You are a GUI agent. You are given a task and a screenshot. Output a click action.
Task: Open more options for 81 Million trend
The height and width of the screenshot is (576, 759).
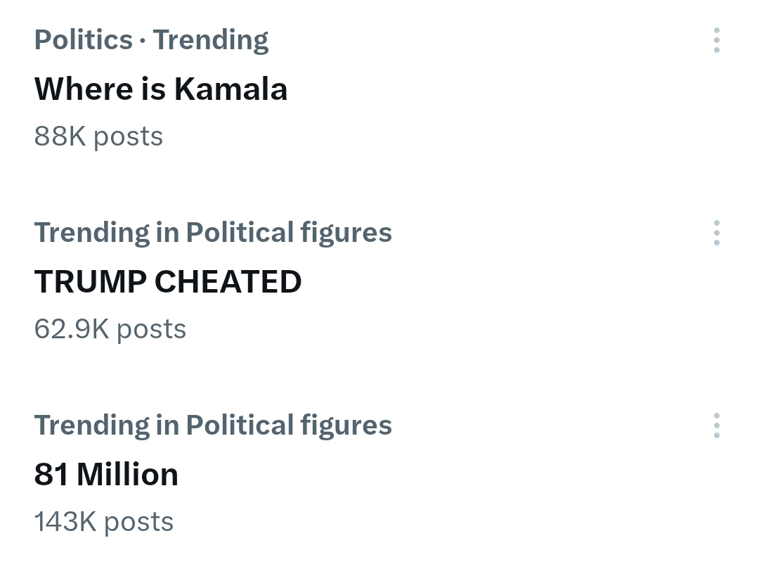[716, 425]
